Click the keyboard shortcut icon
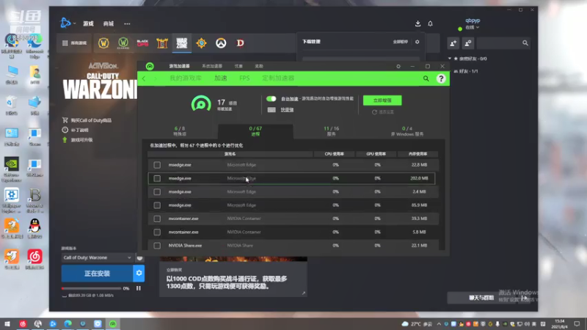The image size is (587, 330). click(x=271, y=109)
